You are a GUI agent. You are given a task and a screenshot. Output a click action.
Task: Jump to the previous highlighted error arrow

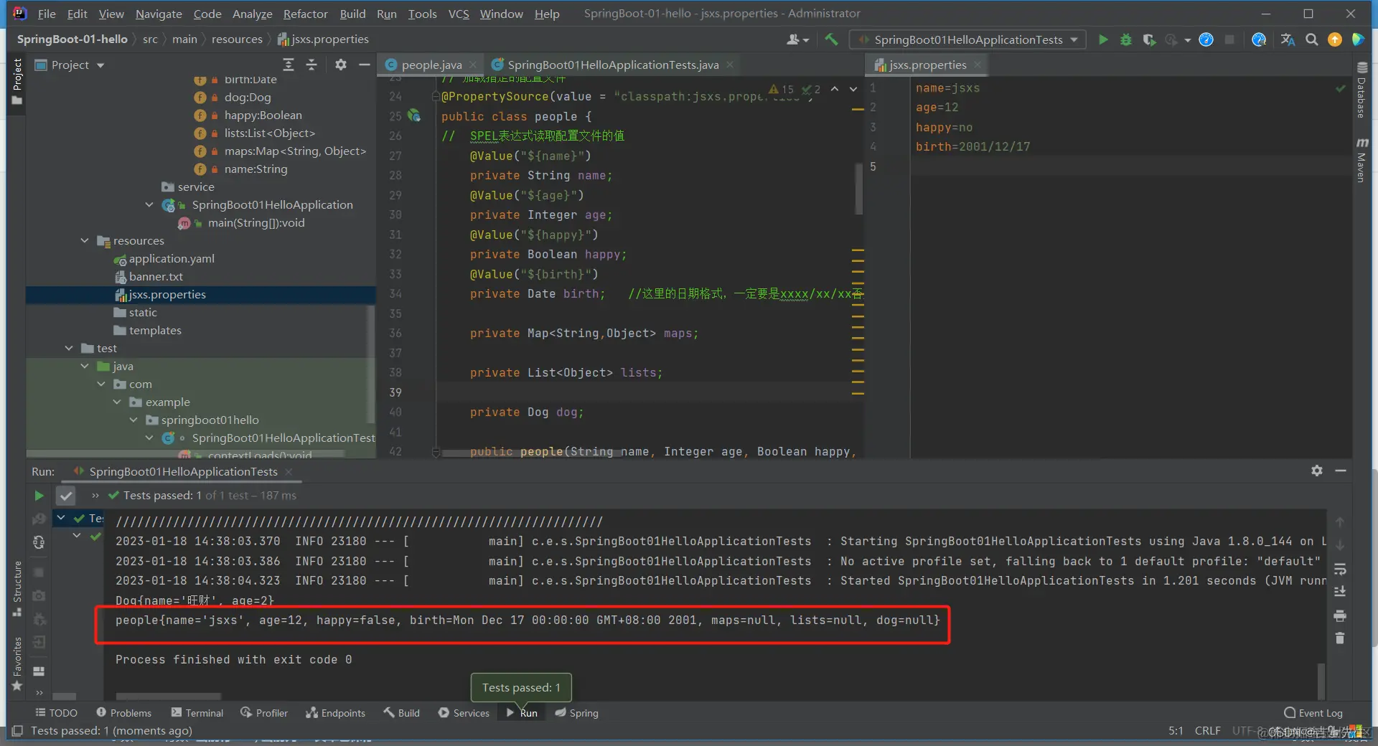tap(835, 89)
